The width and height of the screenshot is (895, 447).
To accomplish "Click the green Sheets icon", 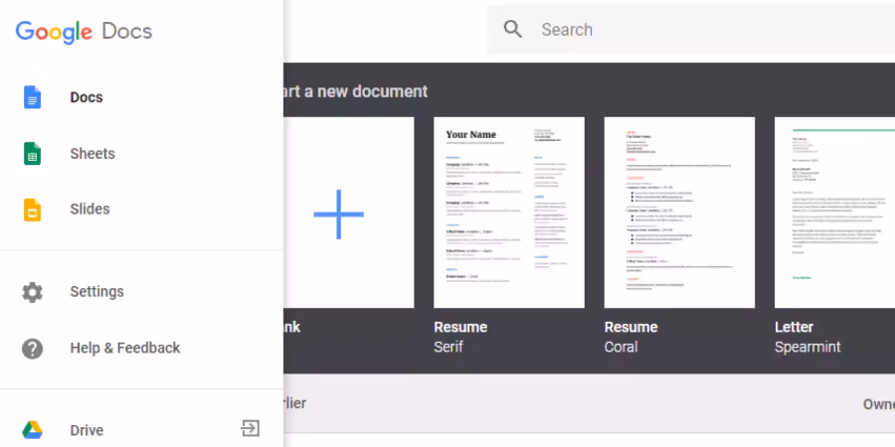I will [x=32, y=153].
